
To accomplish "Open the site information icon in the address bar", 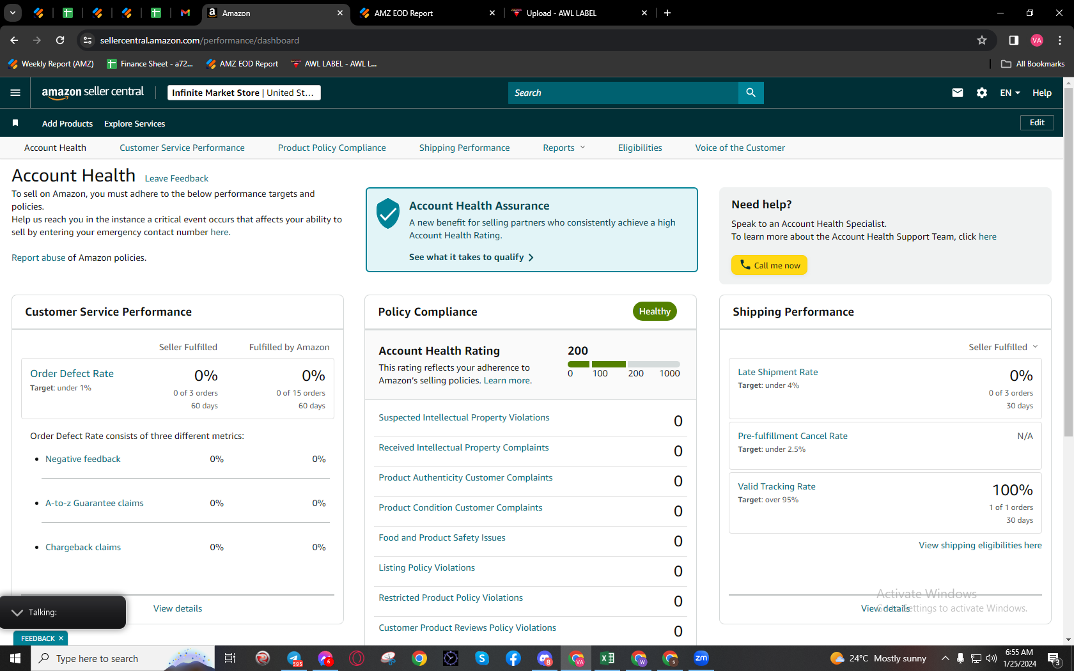I will coord(88,40).
